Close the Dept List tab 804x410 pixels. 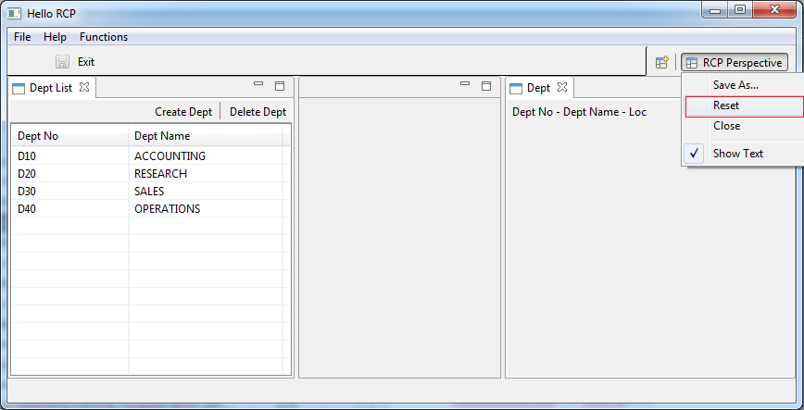(84, 88)
